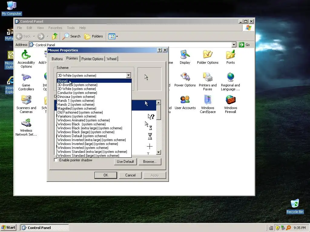Screen dimensions: 310x232
Task: Collapse the Scheme combo box arrow
Action: [x=128, y=75]
